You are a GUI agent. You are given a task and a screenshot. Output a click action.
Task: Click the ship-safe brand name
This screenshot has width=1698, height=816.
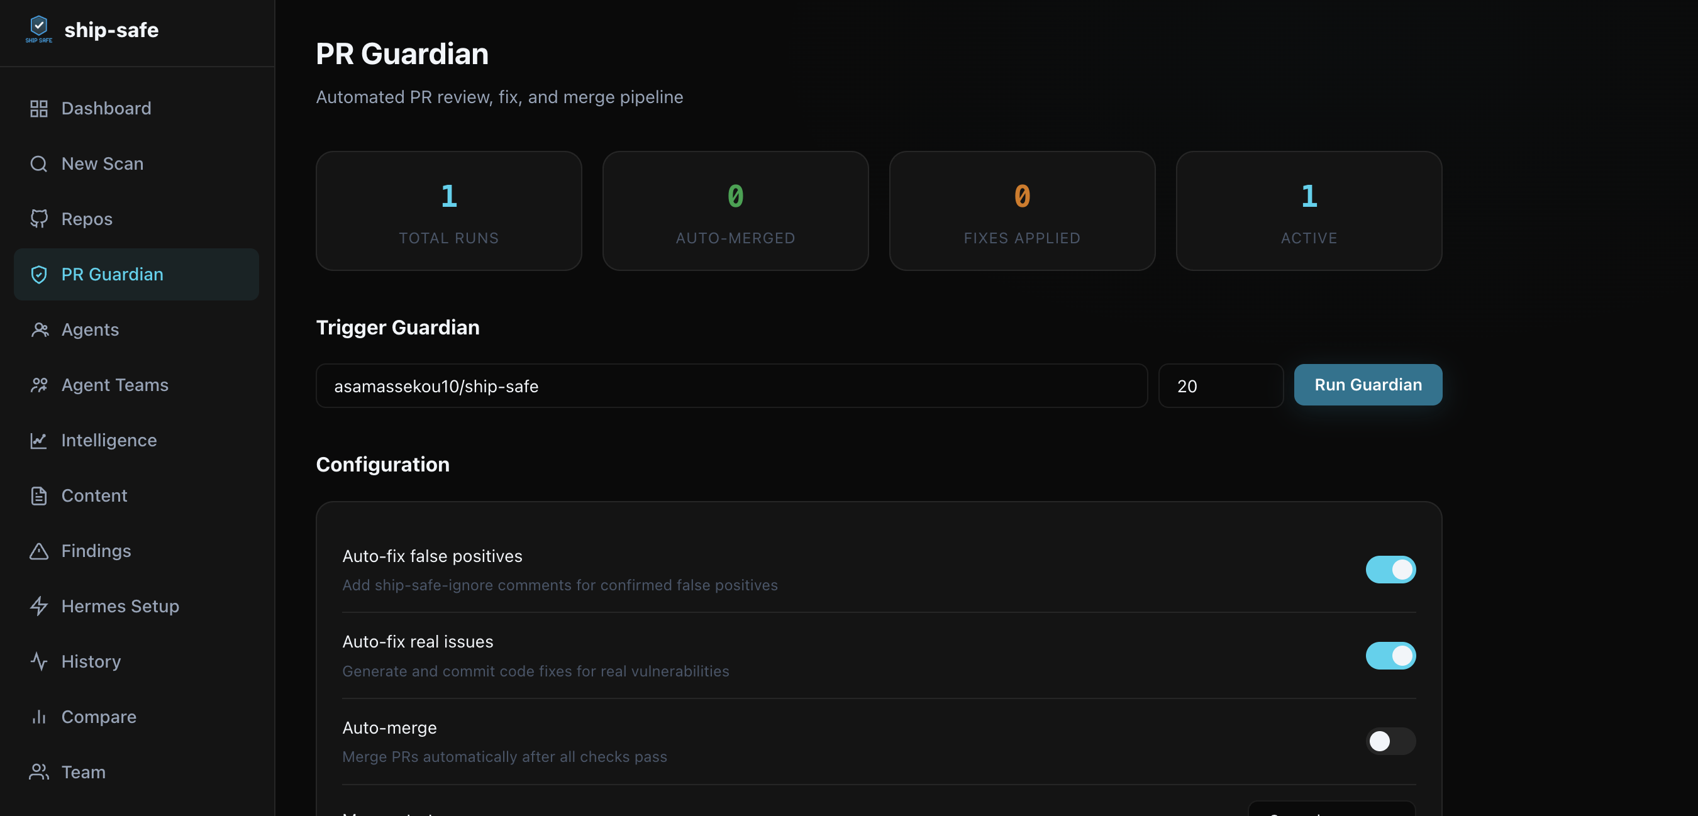click(111, 30)
